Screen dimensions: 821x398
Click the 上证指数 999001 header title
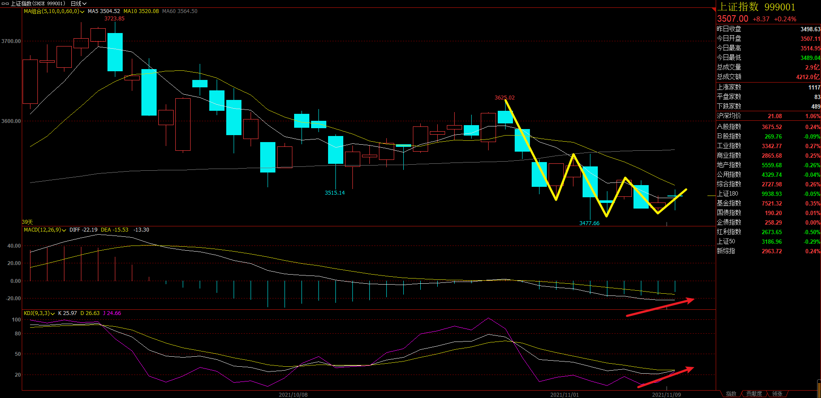click(756, 7)
